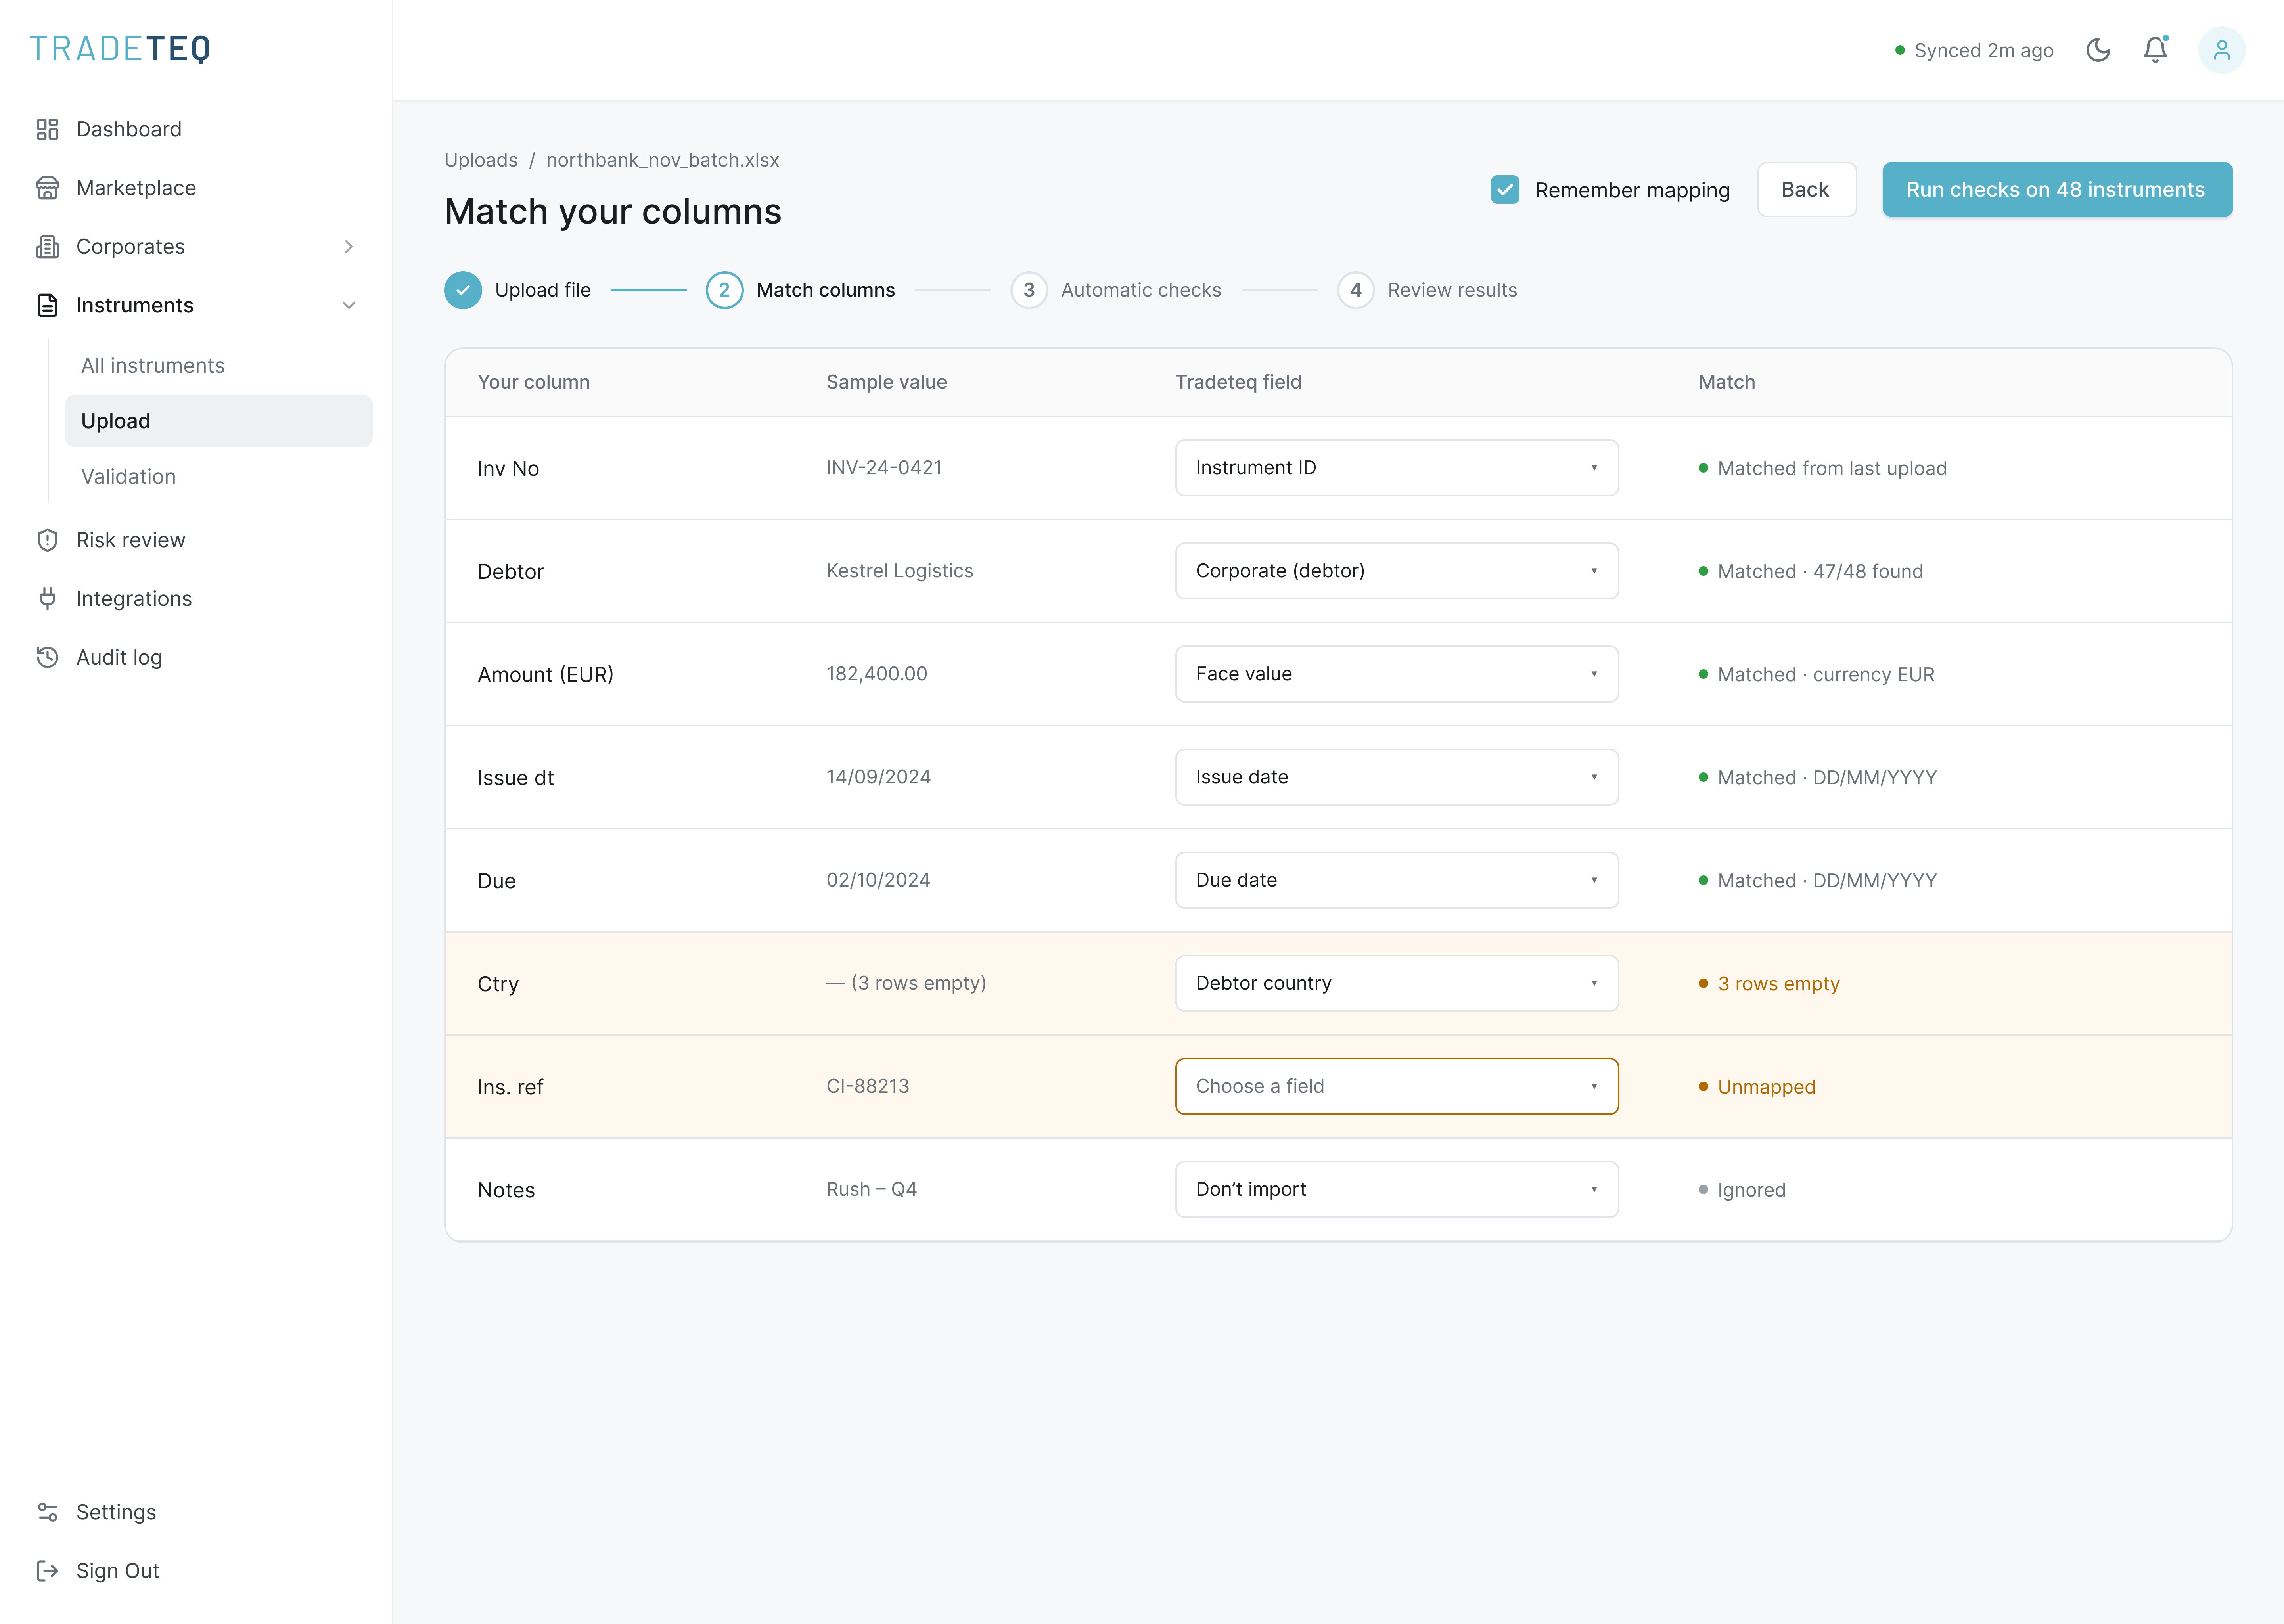Toggle the Remember mapping checkbox
Viewport: 2284px width, 1624px height.
1505,190
